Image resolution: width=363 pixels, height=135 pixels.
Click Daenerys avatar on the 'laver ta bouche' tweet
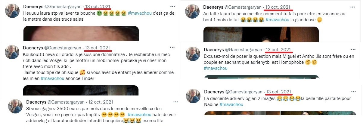(x=12, y=11)
